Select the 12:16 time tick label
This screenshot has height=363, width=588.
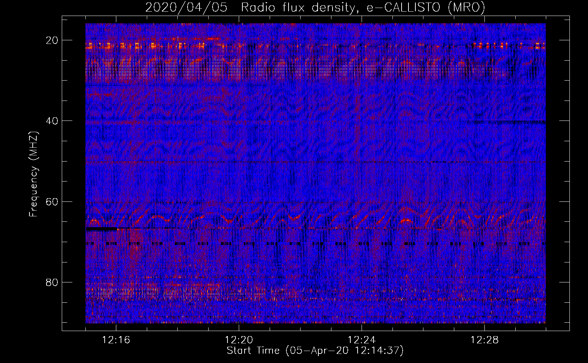point(116,340)
